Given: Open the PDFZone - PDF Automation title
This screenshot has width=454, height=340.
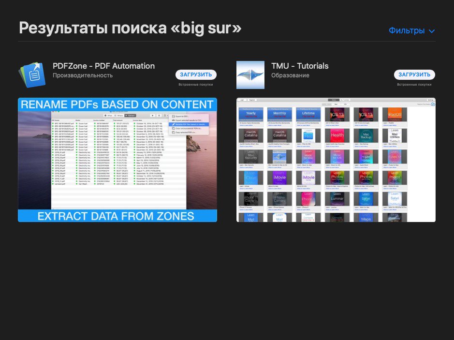Looking at the screenshot, I should pyautogui.click(x=103, y=66).
